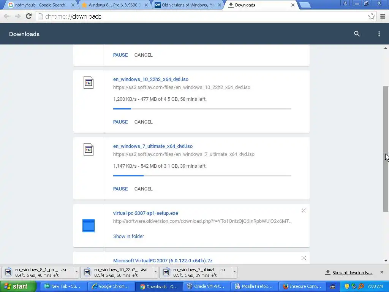Close the notmyfault Google Search tab
This screenshot has height=292, width=389.
[73, 5]
